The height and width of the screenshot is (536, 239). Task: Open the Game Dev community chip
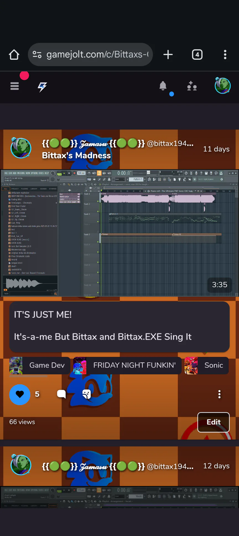point(40,365)
